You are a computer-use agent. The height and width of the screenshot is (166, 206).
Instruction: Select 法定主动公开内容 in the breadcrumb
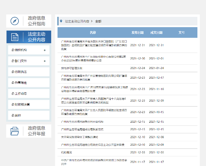click(x=77, y=21)
